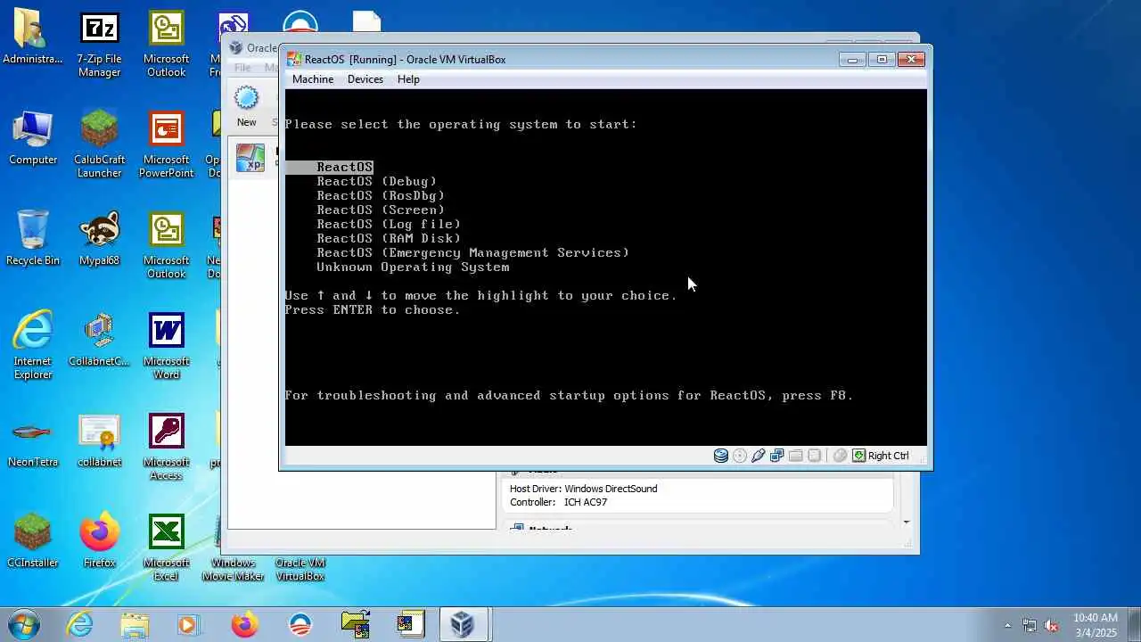Click the hard disk activity indicator in the VM status bar
Image resolution: width=1141 pixels, height=642 pixels.
721,456
